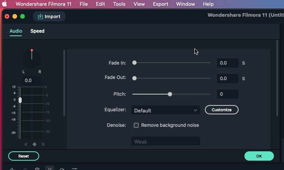This screenshot has width=284, height=170.
Task: Click the trash delete icon in bottom toolbar
Action: click(37, 169)
